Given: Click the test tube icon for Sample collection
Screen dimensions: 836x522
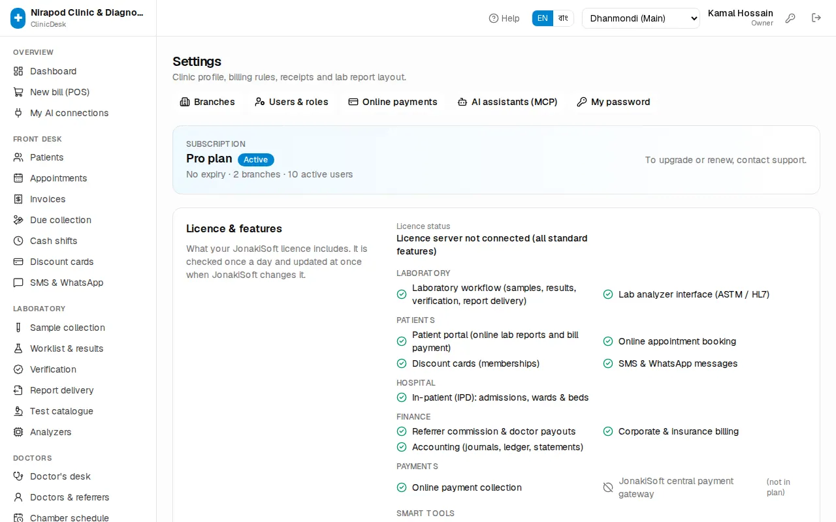Looking at the screenshot, I should (18, 328).
